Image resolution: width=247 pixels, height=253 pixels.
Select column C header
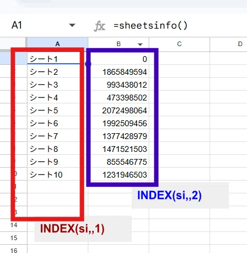[x=179, y=44]
